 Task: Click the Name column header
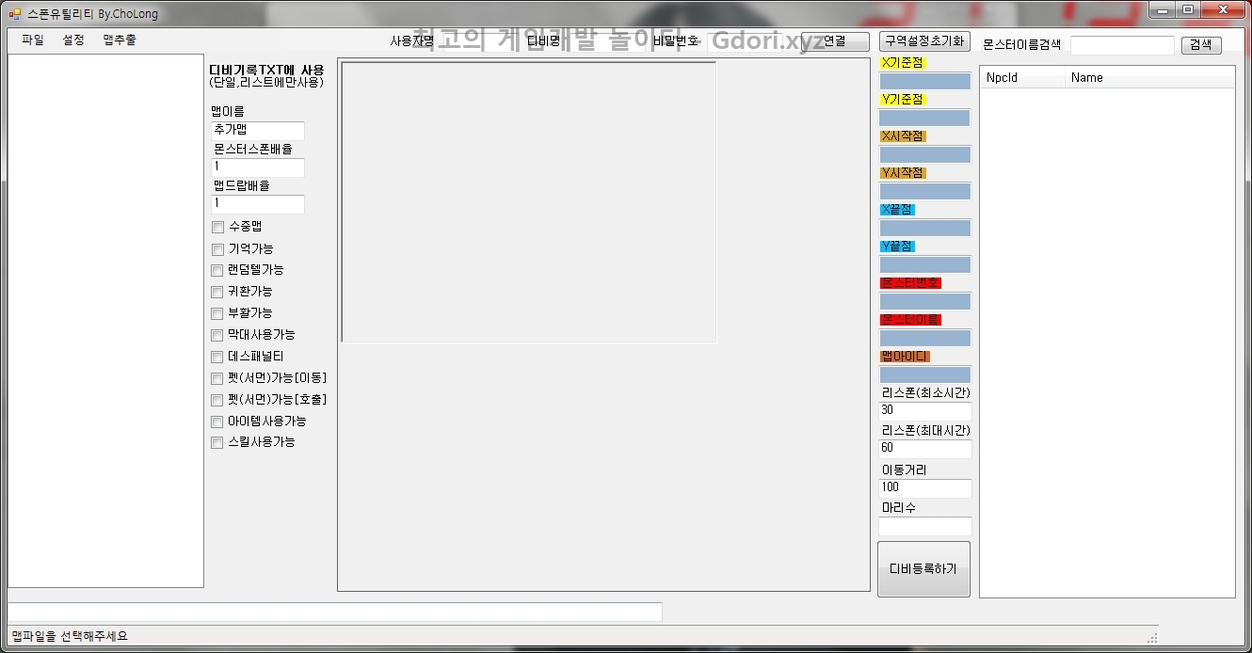point(1148,78)
